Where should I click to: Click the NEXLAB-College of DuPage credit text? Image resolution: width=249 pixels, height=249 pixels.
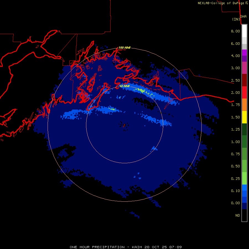point(223,3)
